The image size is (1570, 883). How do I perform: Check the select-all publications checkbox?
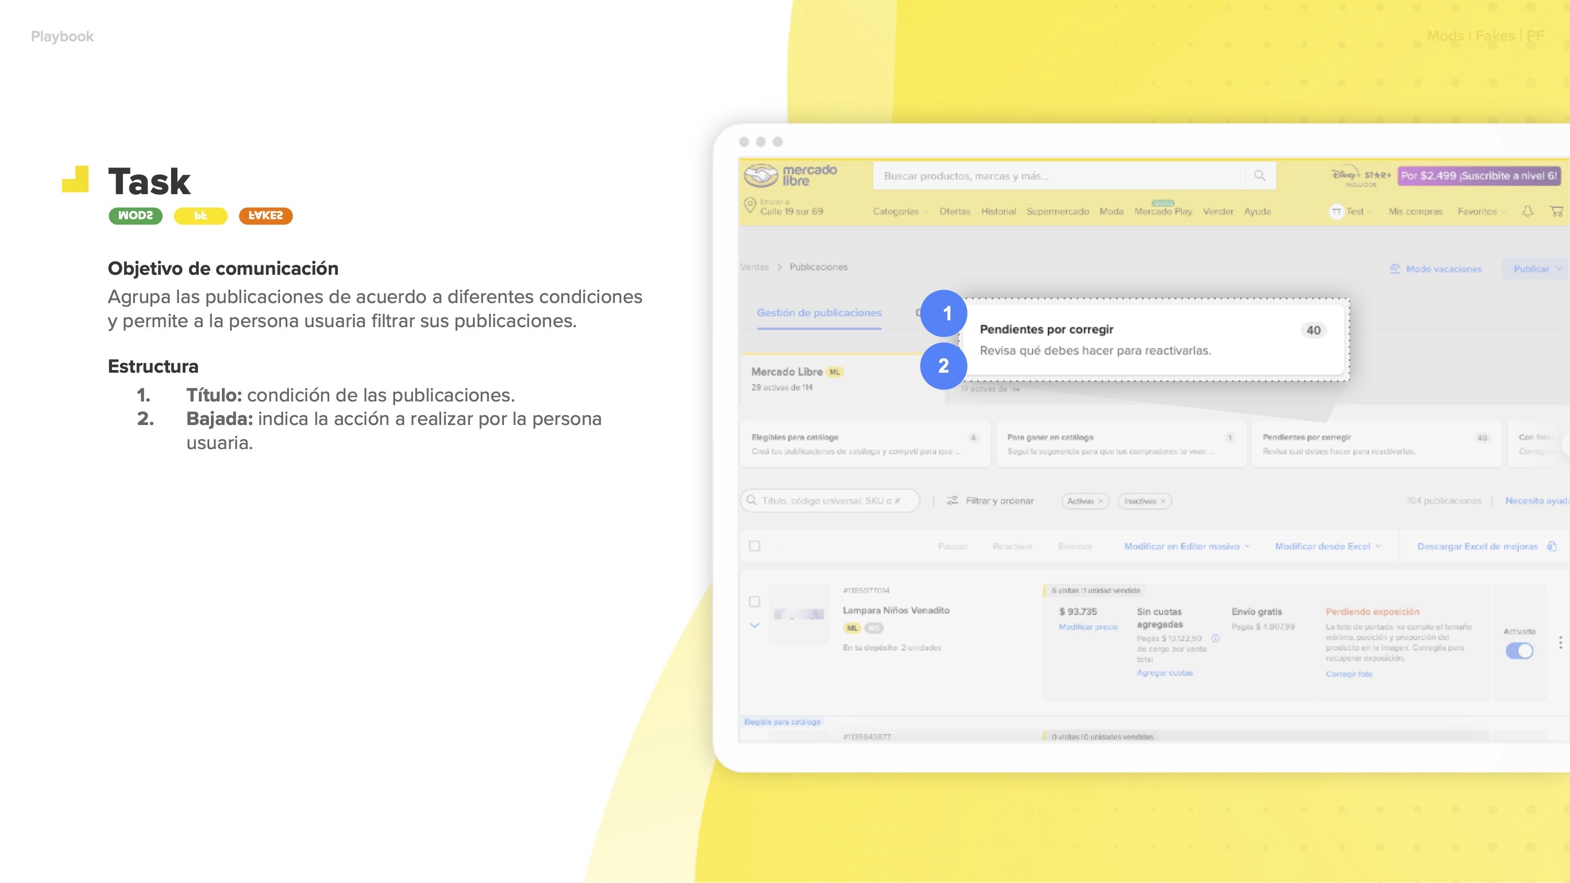[x=755, y=546]
